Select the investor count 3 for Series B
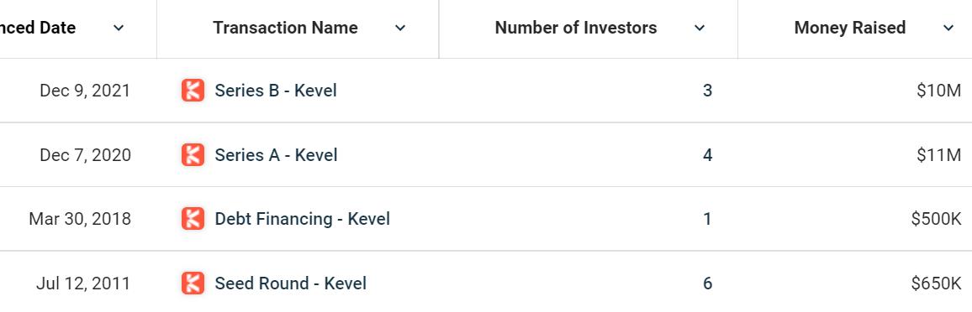The image size is (972, 312). point(707,91)
